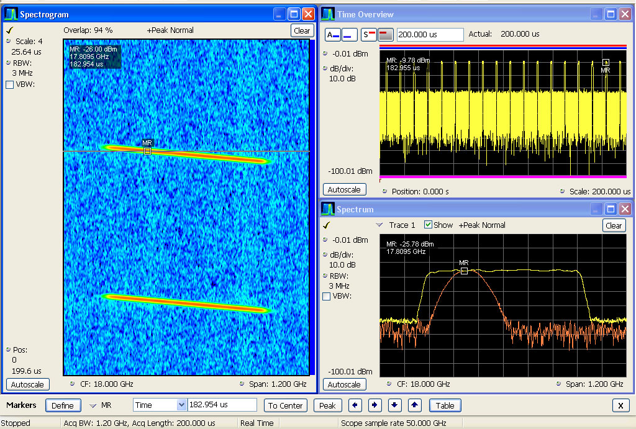Enable the VBW checkbox in Spectrogram panel
636x429 pixels.
[x=9, y=85]
